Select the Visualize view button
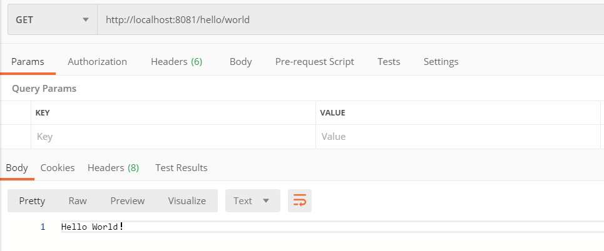Screen dimensions: 604x251 (187, 200)
